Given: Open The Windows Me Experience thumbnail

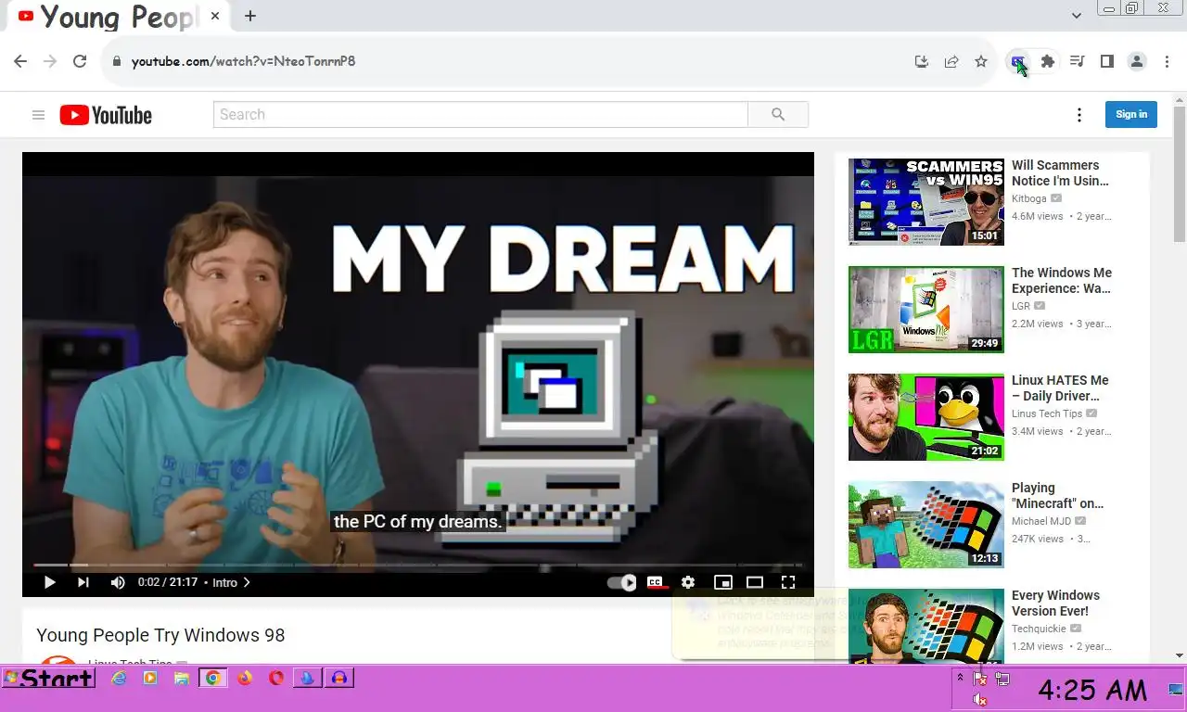Looking at the screenshot, I should pyautogui.click(x=926, y=310).
